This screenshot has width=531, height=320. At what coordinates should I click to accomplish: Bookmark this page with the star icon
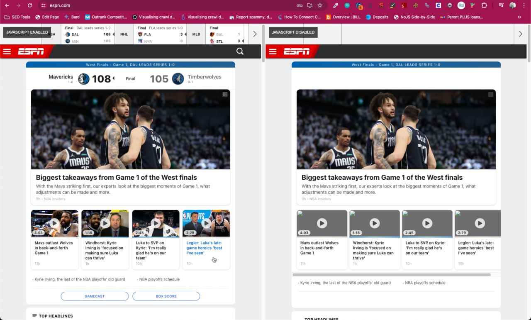pyautogui.click(x=320, y=5)
